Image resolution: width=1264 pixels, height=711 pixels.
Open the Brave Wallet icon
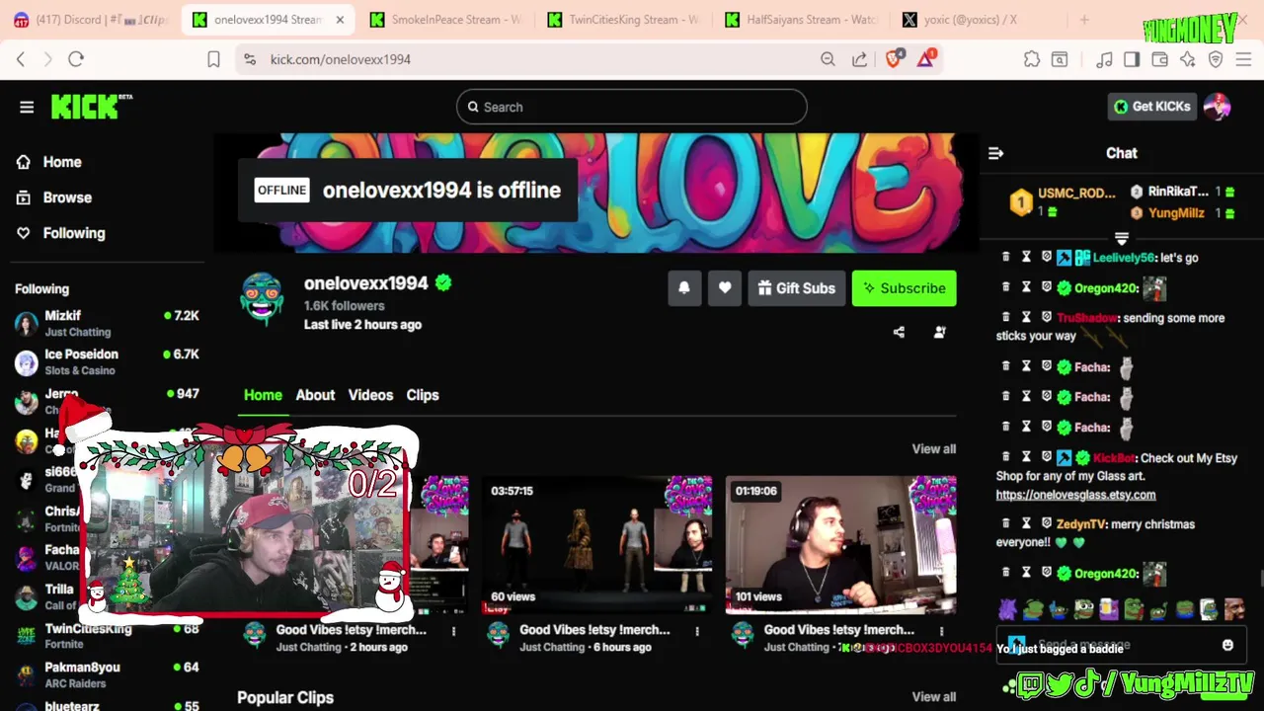(1159, 59)
